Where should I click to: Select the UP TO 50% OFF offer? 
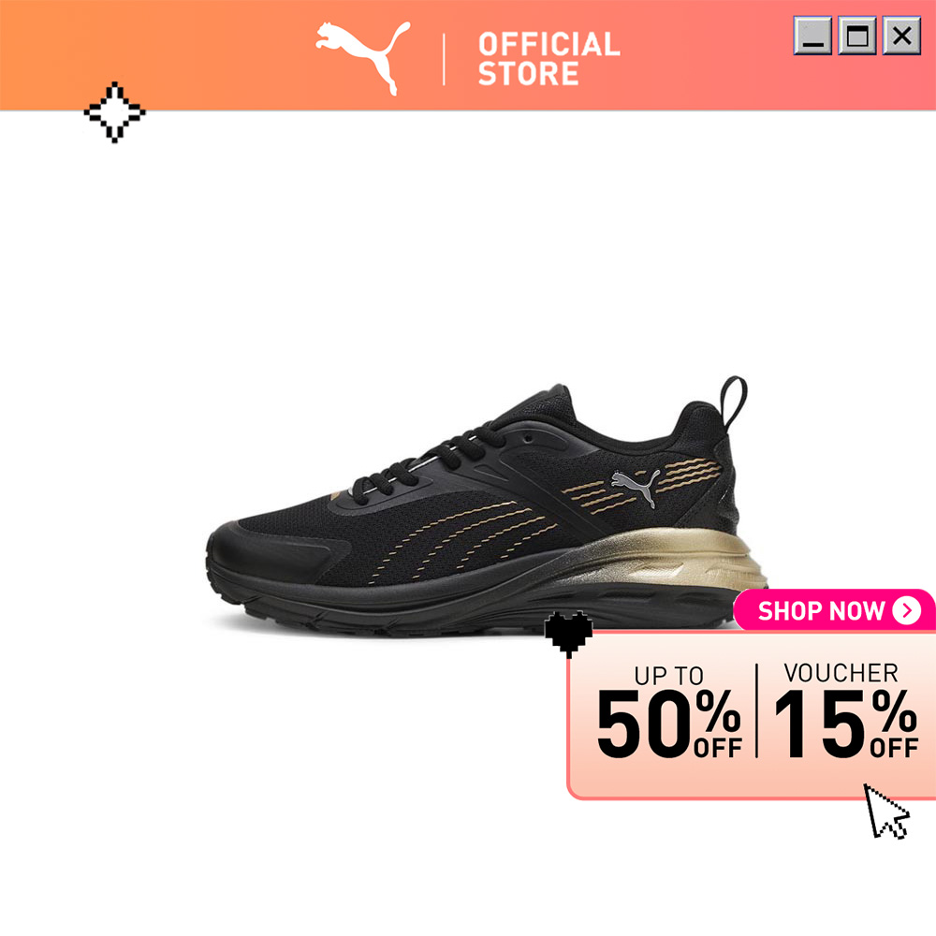click(668, 711)
